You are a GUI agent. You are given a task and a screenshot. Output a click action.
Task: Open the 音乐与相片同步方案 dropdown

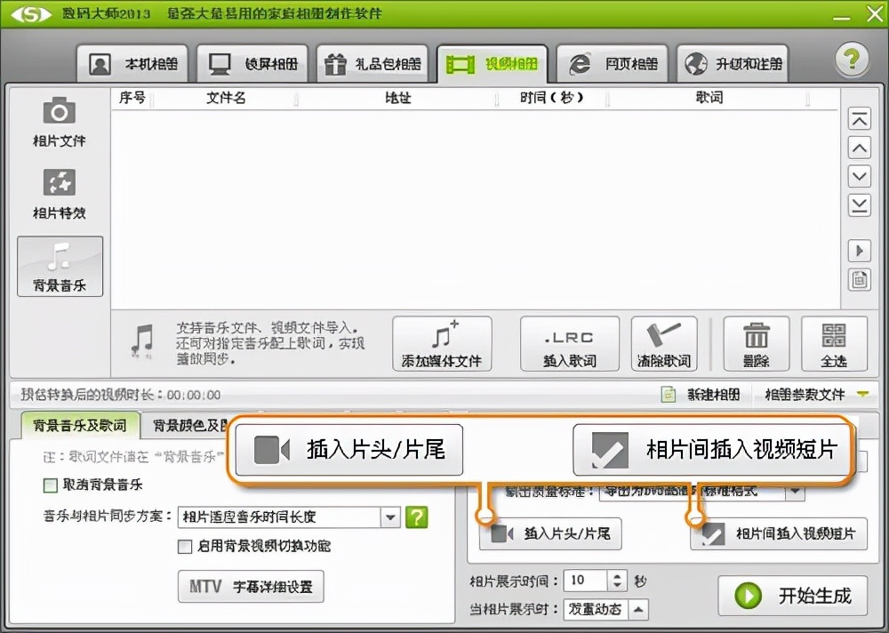(389, 517)
